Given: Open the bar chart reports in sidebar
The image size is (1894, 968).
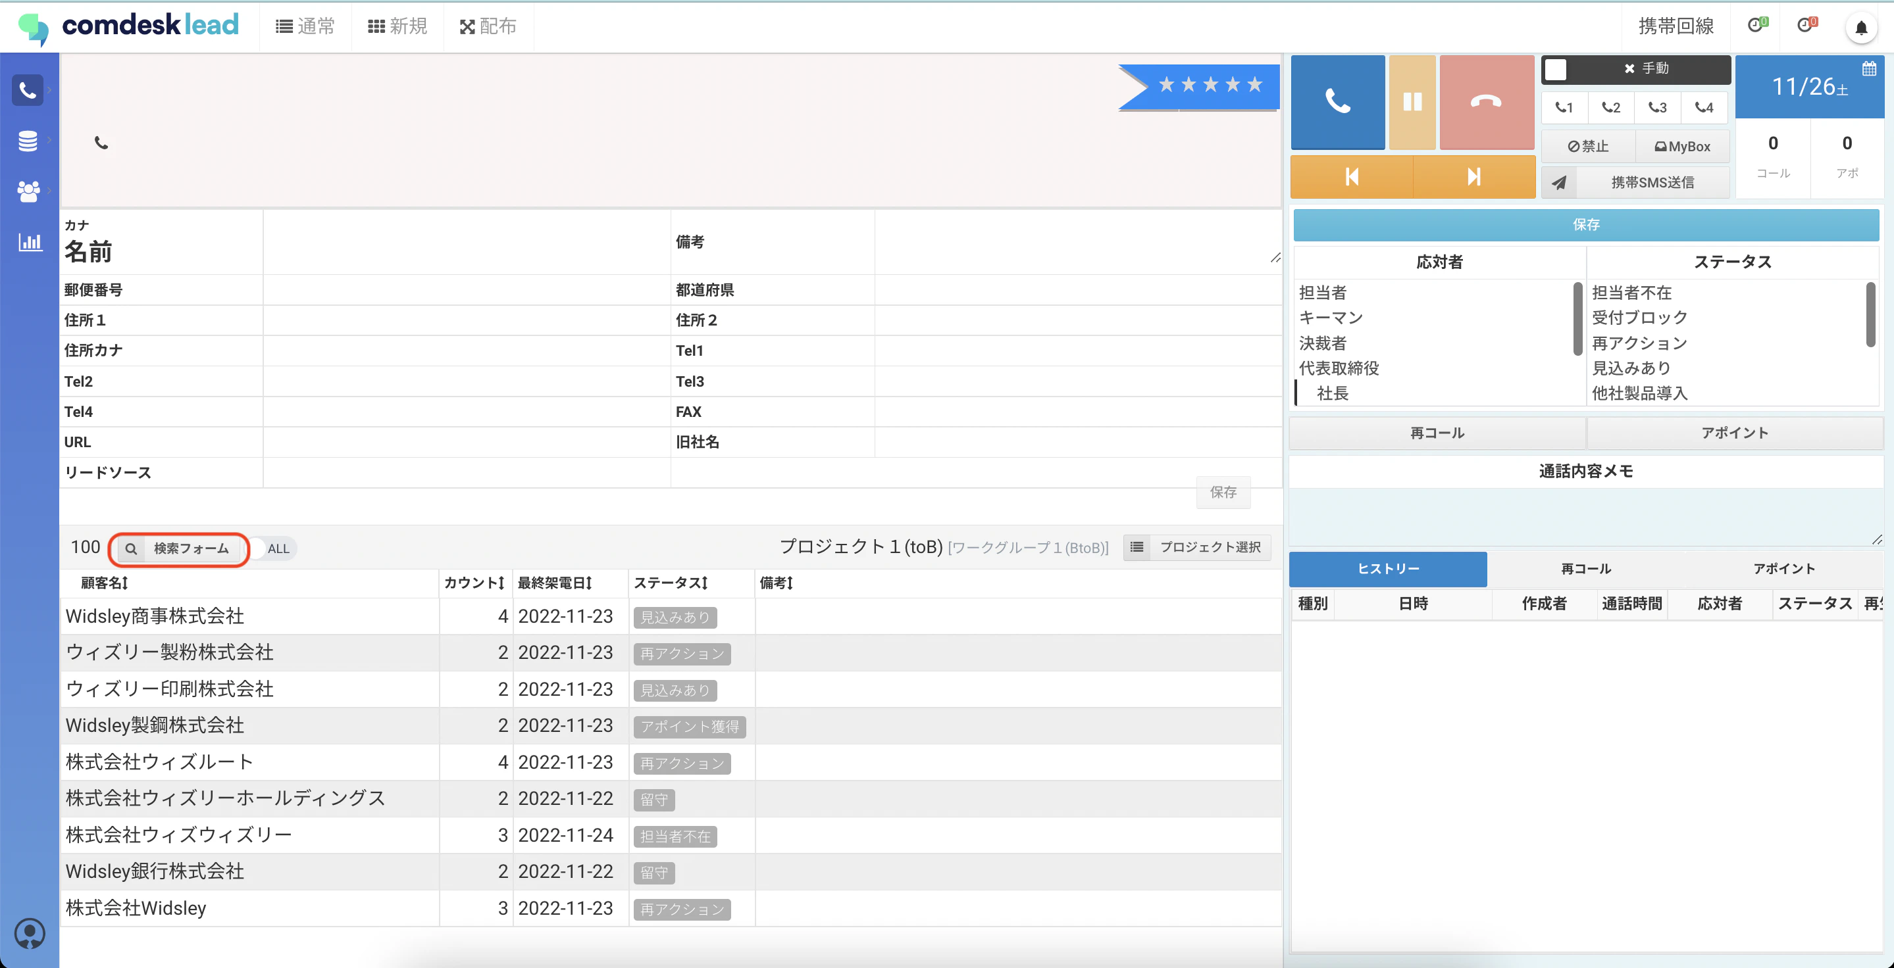Looking at the screenshot, I should click(30, 243).
